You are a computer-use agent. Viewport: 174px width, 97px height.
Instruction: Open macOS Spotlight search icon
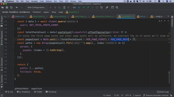163,1
